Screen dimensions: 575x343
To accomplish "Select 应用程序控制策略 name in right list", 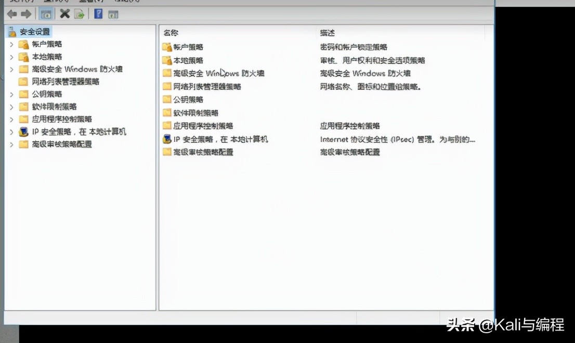I will [x=203, y=126].
